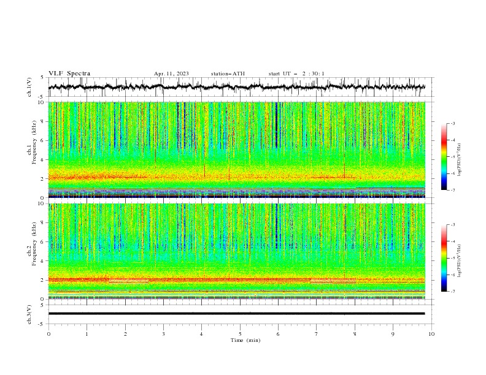
Task: Click the "station=ATH" header label
Action: pyautogui.click(x=228, y=74)
